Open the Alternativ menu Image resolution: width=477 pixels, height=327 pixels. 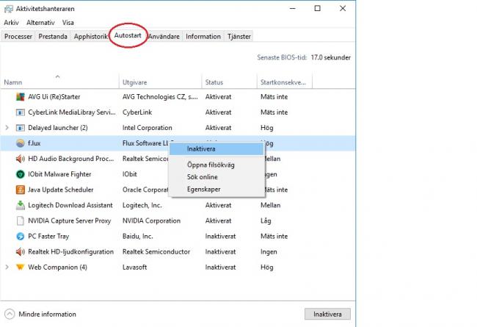click(x=40, y=23)
